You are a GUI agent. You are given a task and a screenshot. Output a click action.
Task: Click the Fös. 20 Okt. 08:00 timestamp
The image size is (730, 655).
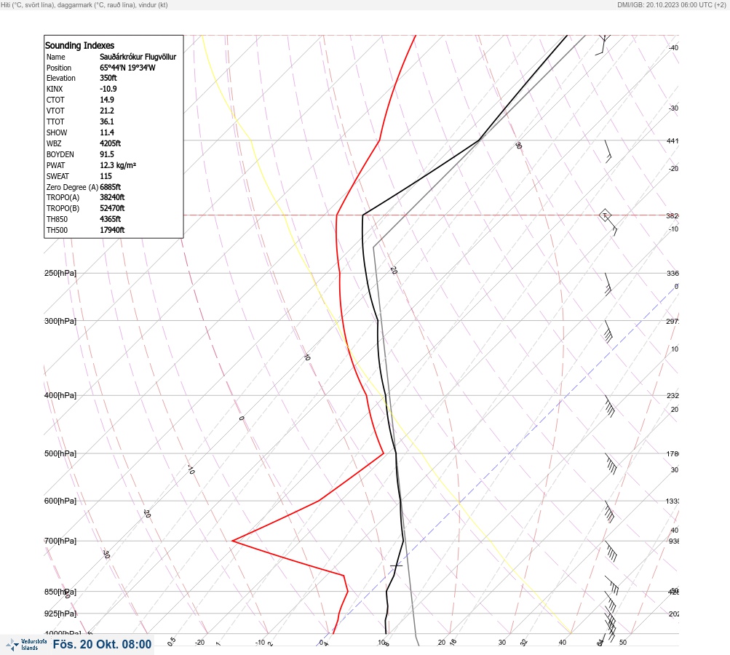pos(102,644)
